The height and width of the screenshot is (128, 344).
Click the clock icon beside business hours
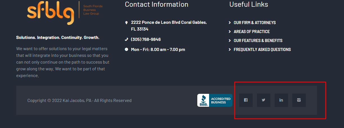click(x=126, y=49)
